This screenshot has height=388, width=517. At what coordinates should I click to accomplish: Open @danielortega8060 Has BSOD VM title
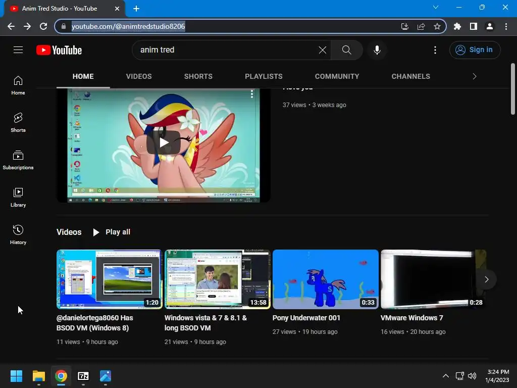tap(94, 323)
